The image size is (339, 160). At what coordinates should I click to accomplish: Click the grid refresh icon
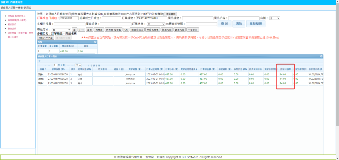click(x=39, y=60)
